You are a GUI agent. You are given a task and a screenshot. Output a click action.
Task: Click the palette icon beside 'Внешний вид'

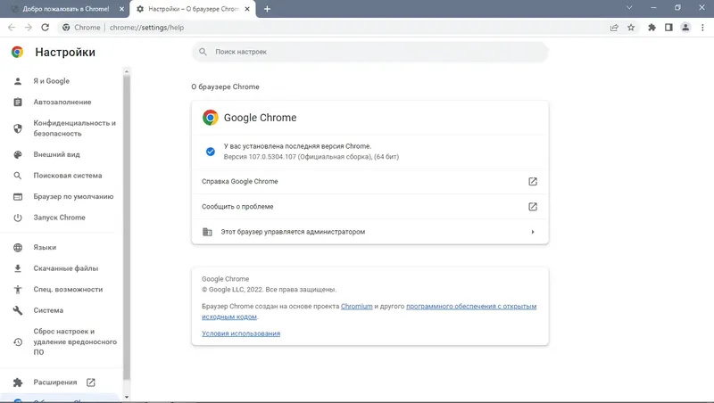(18, 154)
